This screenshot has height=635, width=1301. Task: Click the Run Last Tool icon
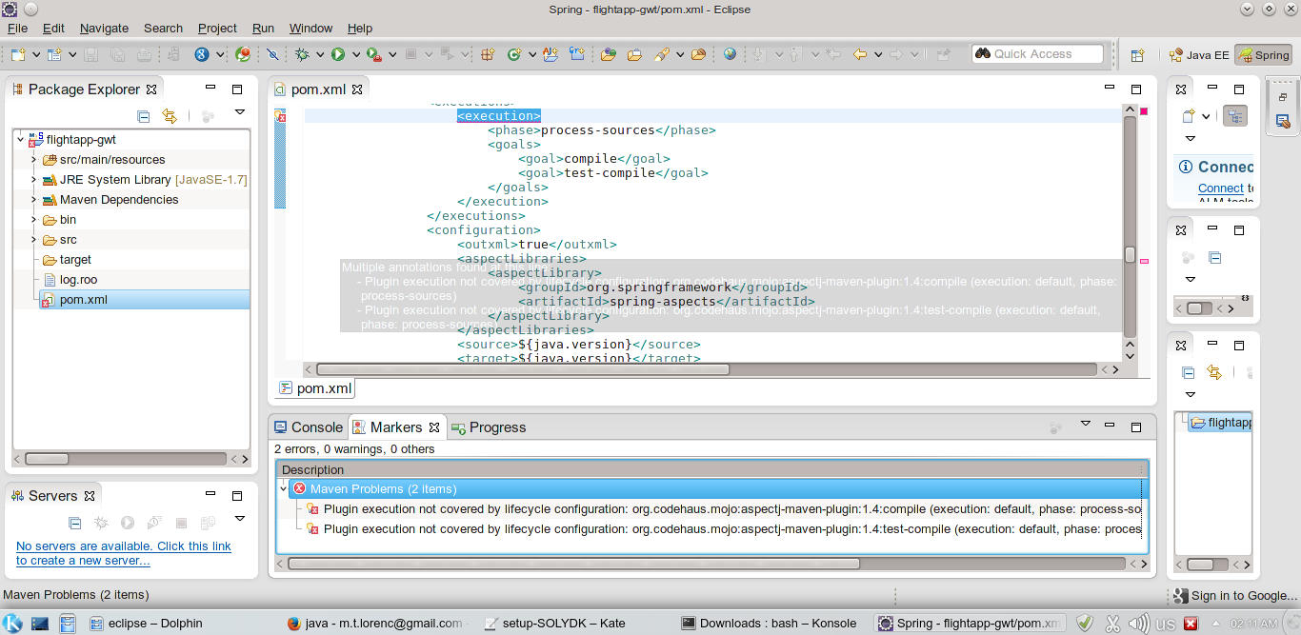[x=373, y=54]
